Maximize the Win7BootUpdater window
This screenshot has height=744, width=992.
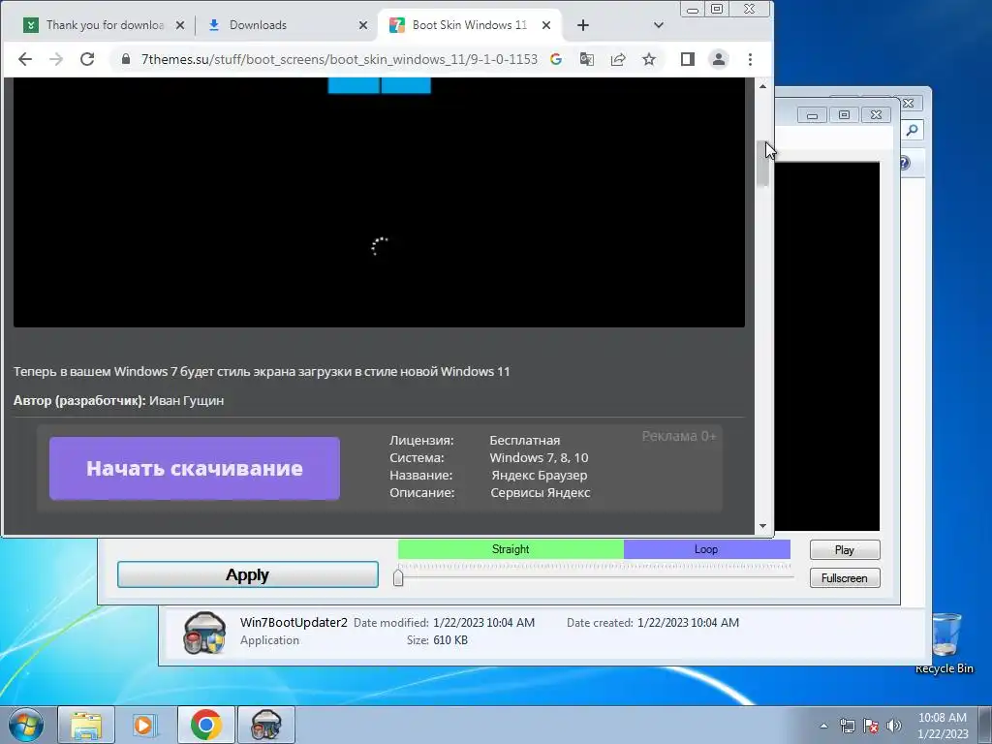coord(844,115)
